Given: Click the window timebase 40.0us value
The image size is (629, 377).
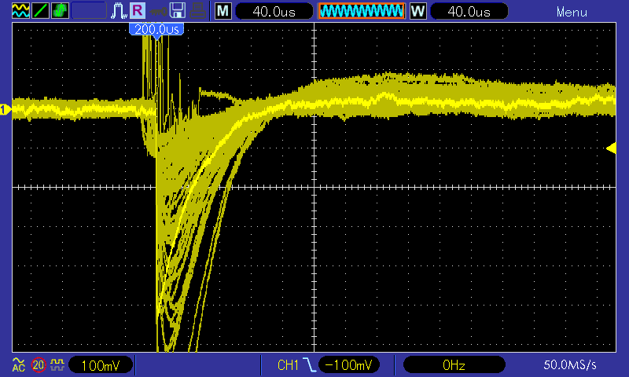Looking at the screenshot, I should point(469,11).
